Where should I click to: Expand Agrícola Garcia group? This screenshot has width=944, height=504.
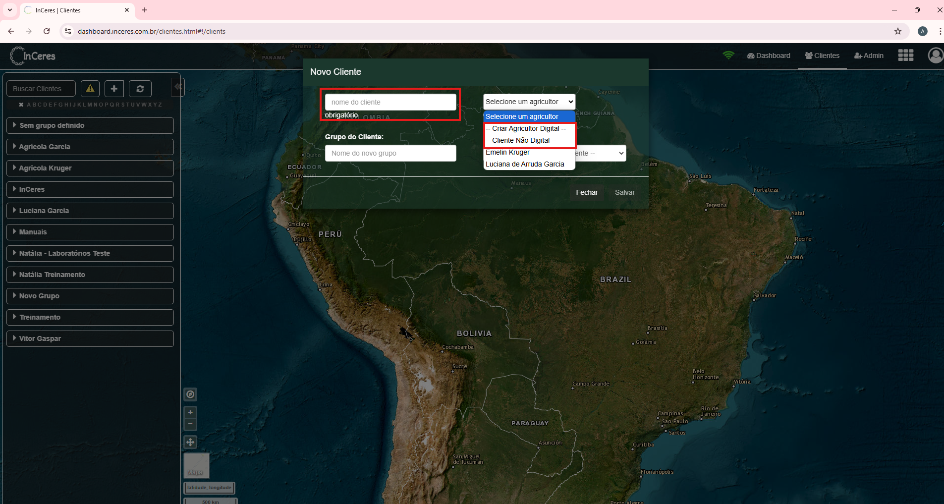[x=90, y=147]
